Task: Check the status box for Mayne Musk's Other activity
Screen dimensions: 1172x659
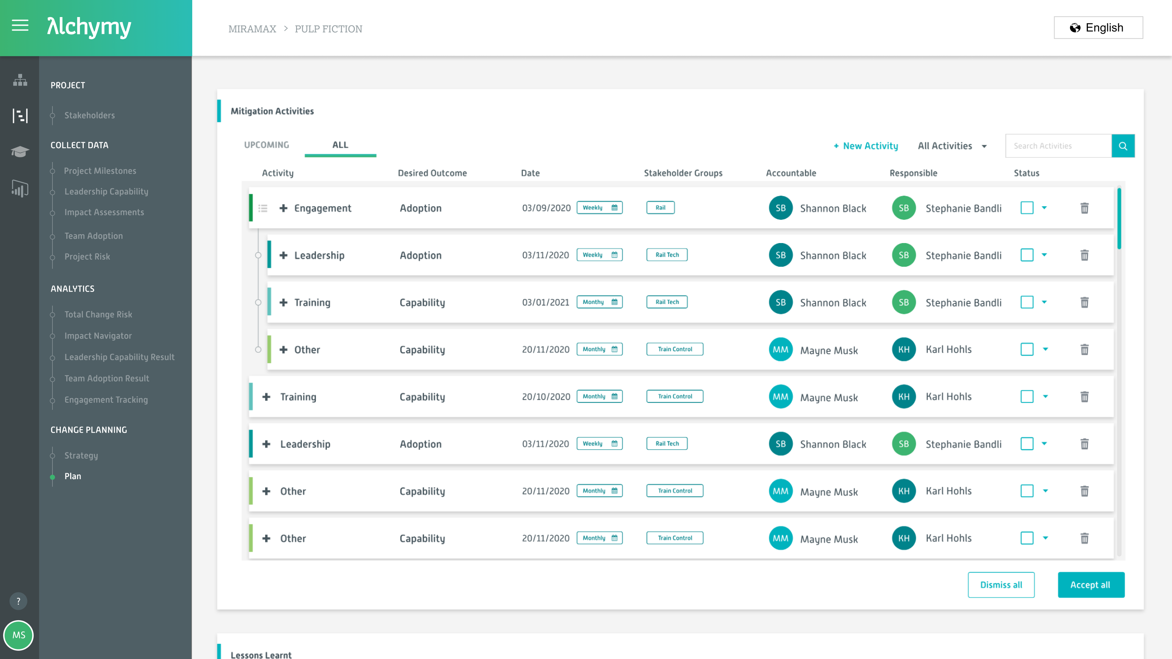Action: (x=1027, y=349)
